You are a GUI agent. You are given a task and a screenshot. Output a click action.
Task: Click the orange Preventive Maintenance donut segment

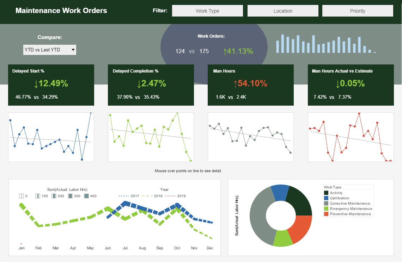click(300, 228)
